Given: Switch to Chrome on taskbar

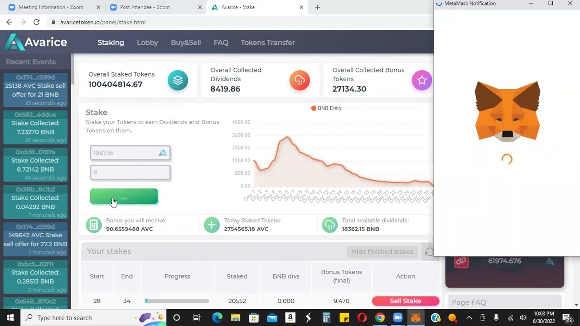Looking at the screenshot, I should pos(380,317).
